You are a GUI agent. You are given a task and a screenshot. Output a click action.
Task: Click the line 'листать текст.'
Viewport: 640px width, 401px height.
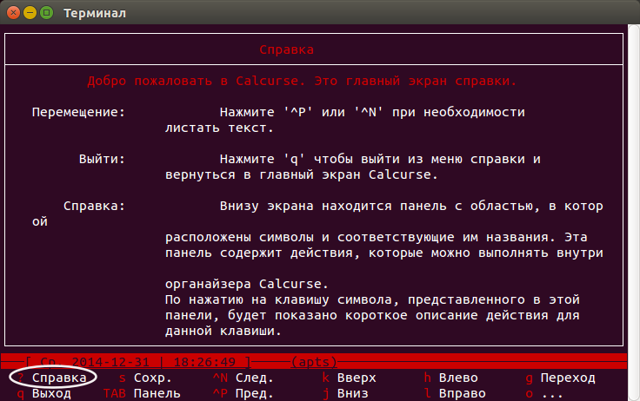[219, 128]
